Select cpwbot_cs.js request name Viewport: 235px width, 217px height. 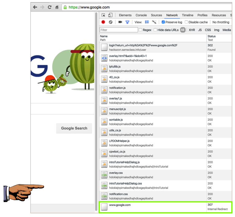(117, 152)
